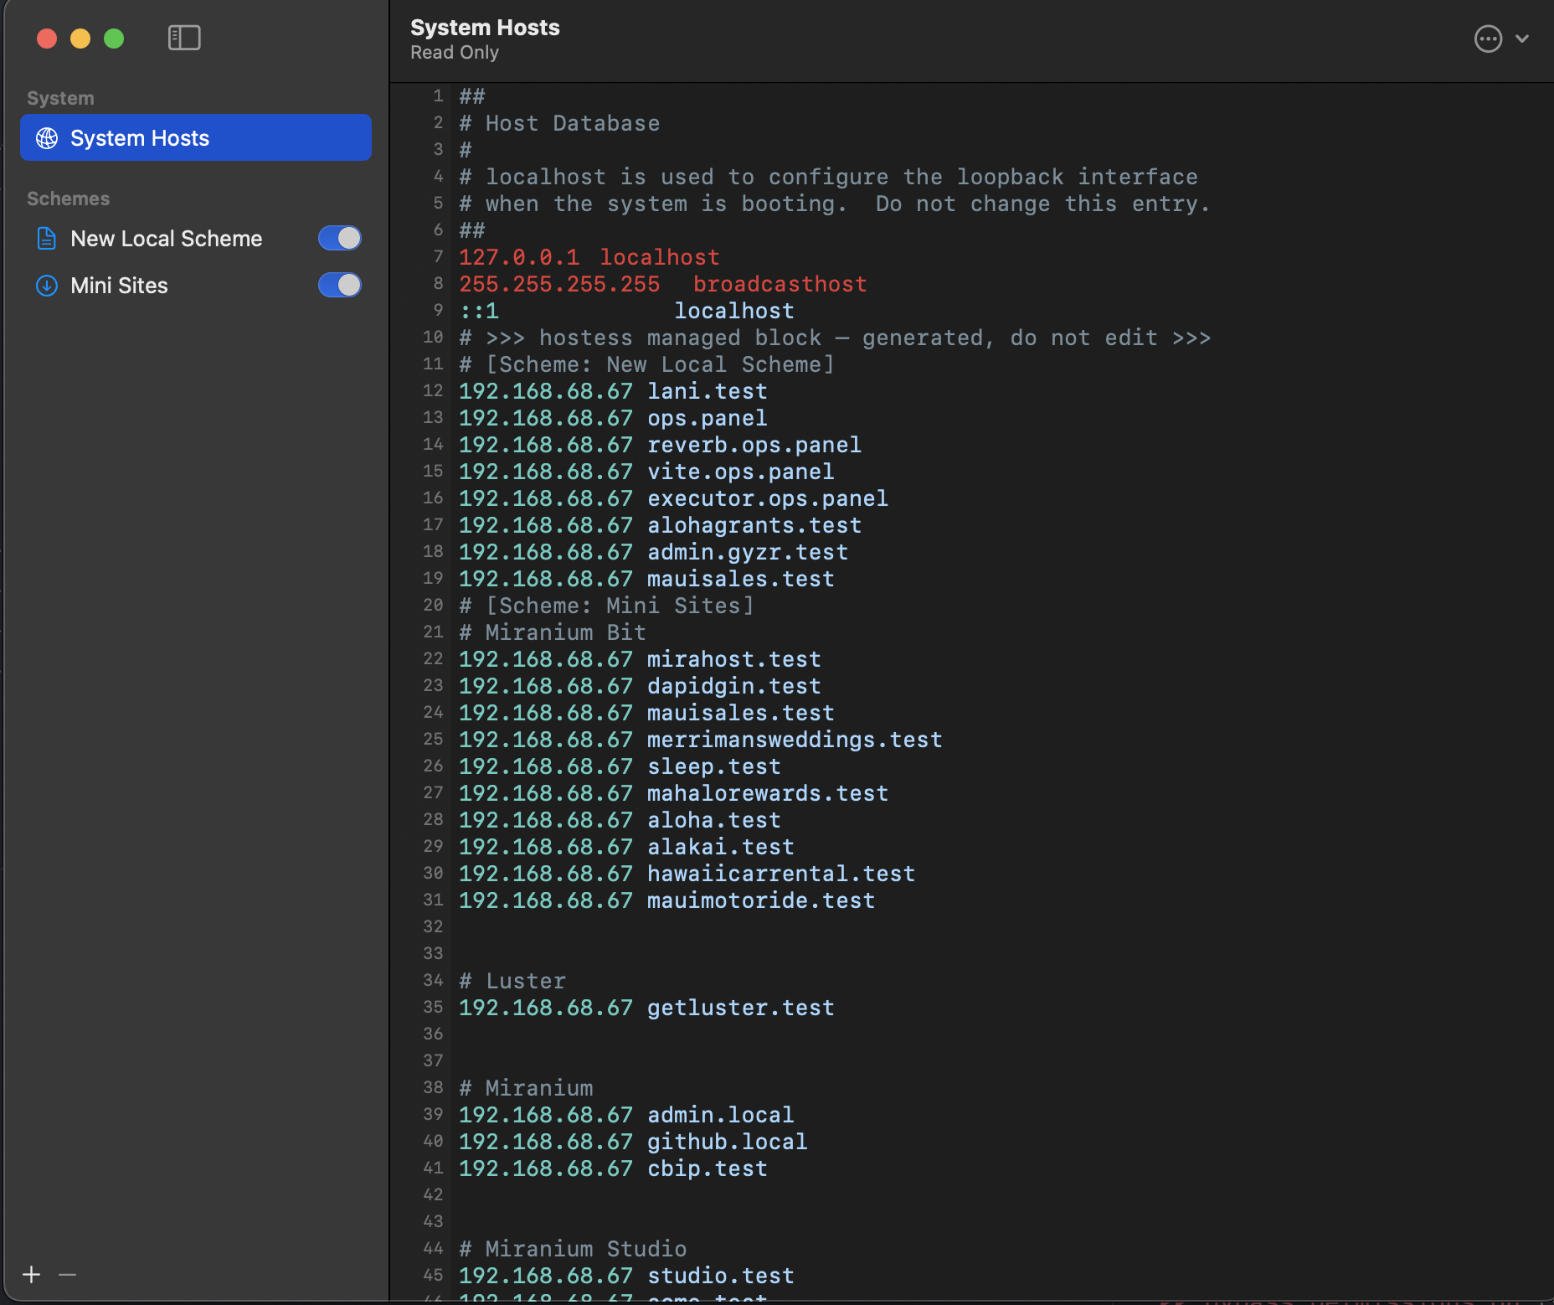Click the yellow minimize window button
Viewport: 1554px width, 1305px height.
point(80,39)
